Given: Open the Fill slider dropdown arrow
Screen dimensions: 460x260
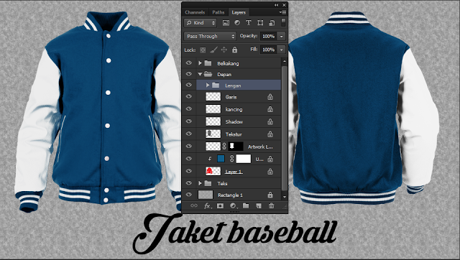Looking at the screenshot, I should [x=281, y=50].
